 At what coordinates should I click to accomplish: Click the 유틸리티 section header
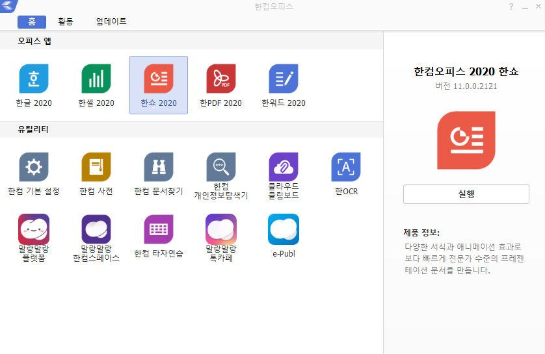33,129
